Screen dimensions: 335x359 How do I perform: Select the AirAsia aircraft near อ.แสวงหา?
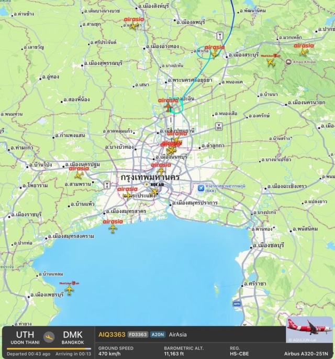[133, 26]
